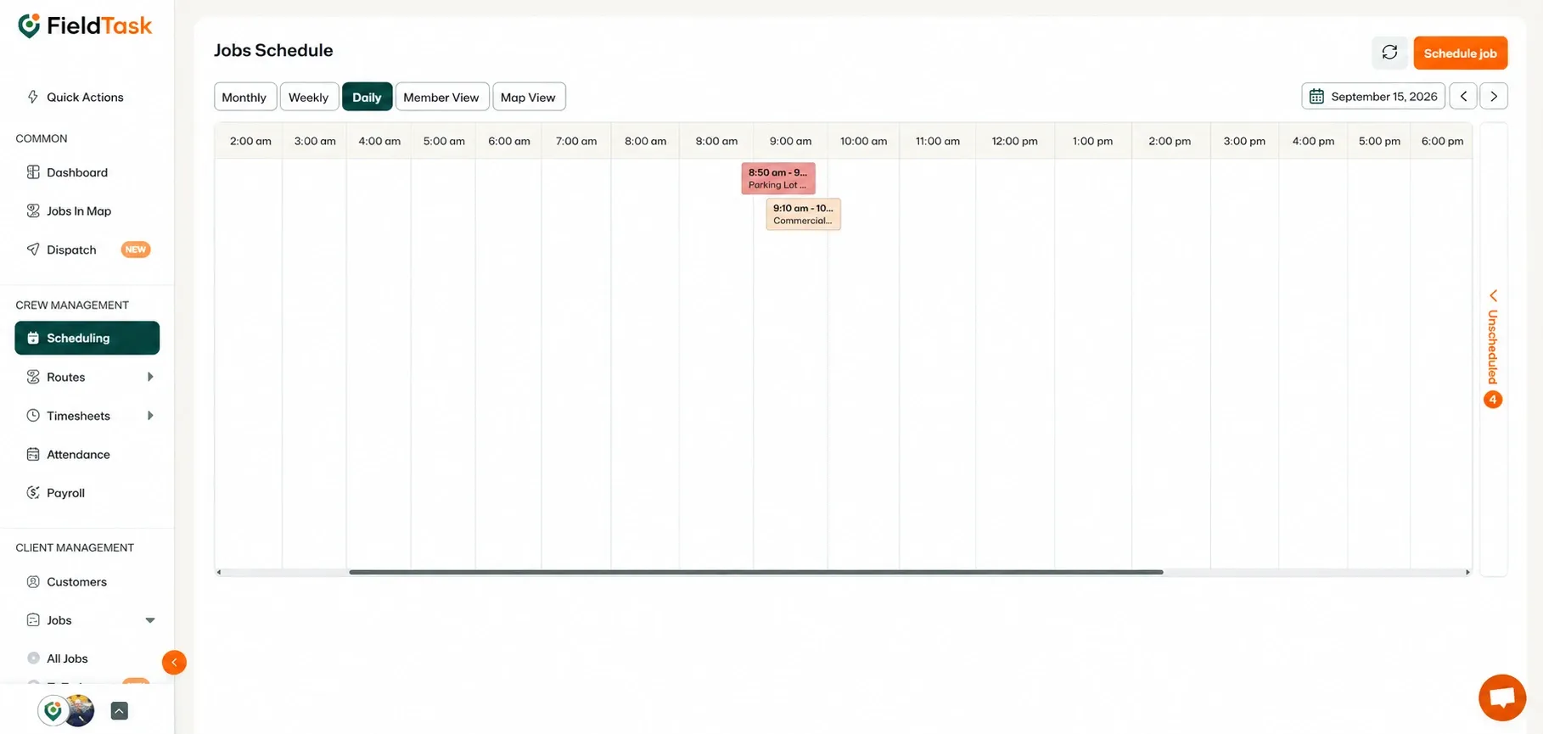1543x734 pixels.
Task: Go to the next day
Action: pos(1494,96)
